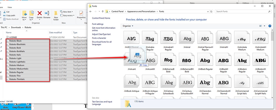Open the New item dropdown in File Explorer
Image resolution: width=276 pixels, height=110 pixels.
(x=66, y=12)
